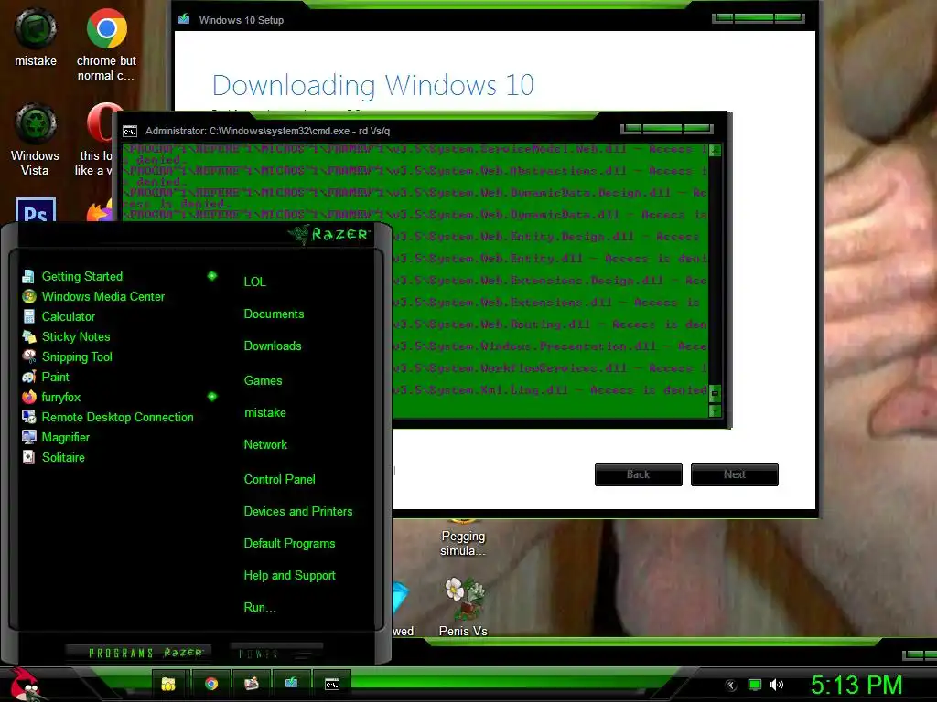Click the 5:13 PM taskbar clock

pos(856,685)
